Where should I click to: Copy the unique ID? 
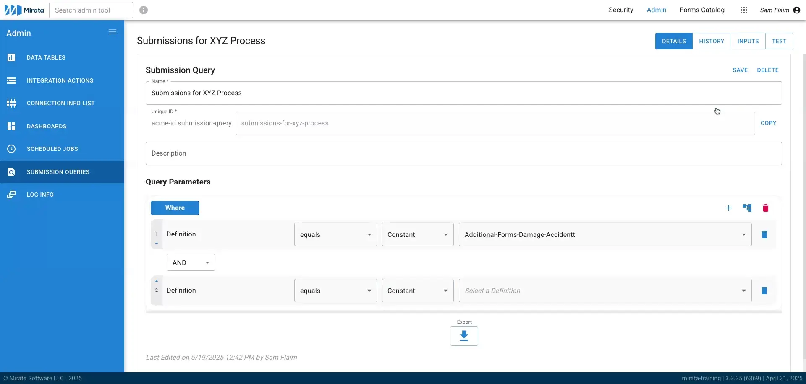click(769, 123)
